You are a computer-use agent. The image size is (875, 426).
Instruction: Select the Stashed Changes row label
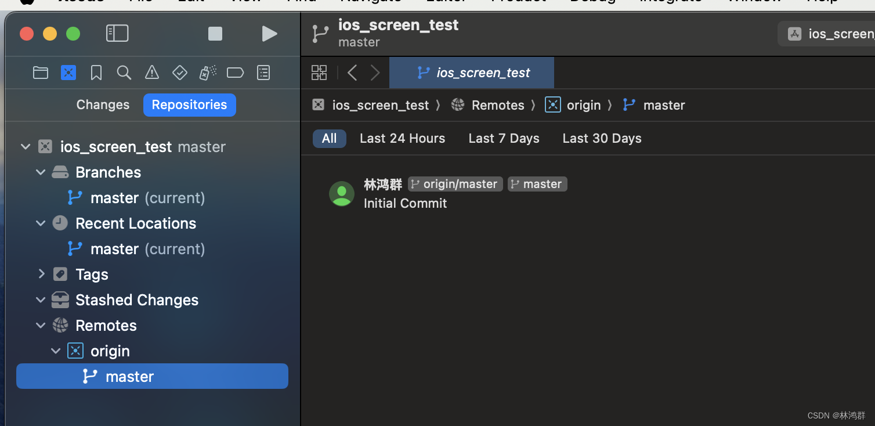(x=137, y=300)
